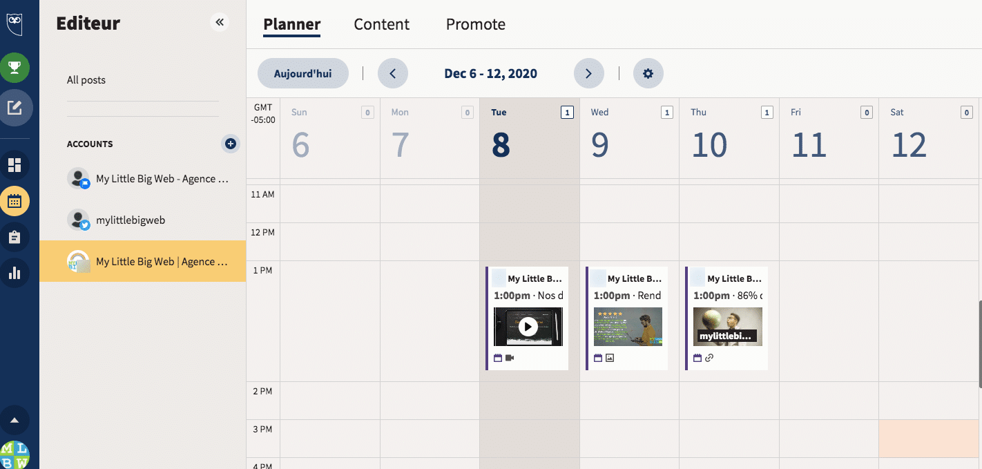This screenshot has width=982, height=469.
Task: Open the Promote tab
Action: coord(475,24)
